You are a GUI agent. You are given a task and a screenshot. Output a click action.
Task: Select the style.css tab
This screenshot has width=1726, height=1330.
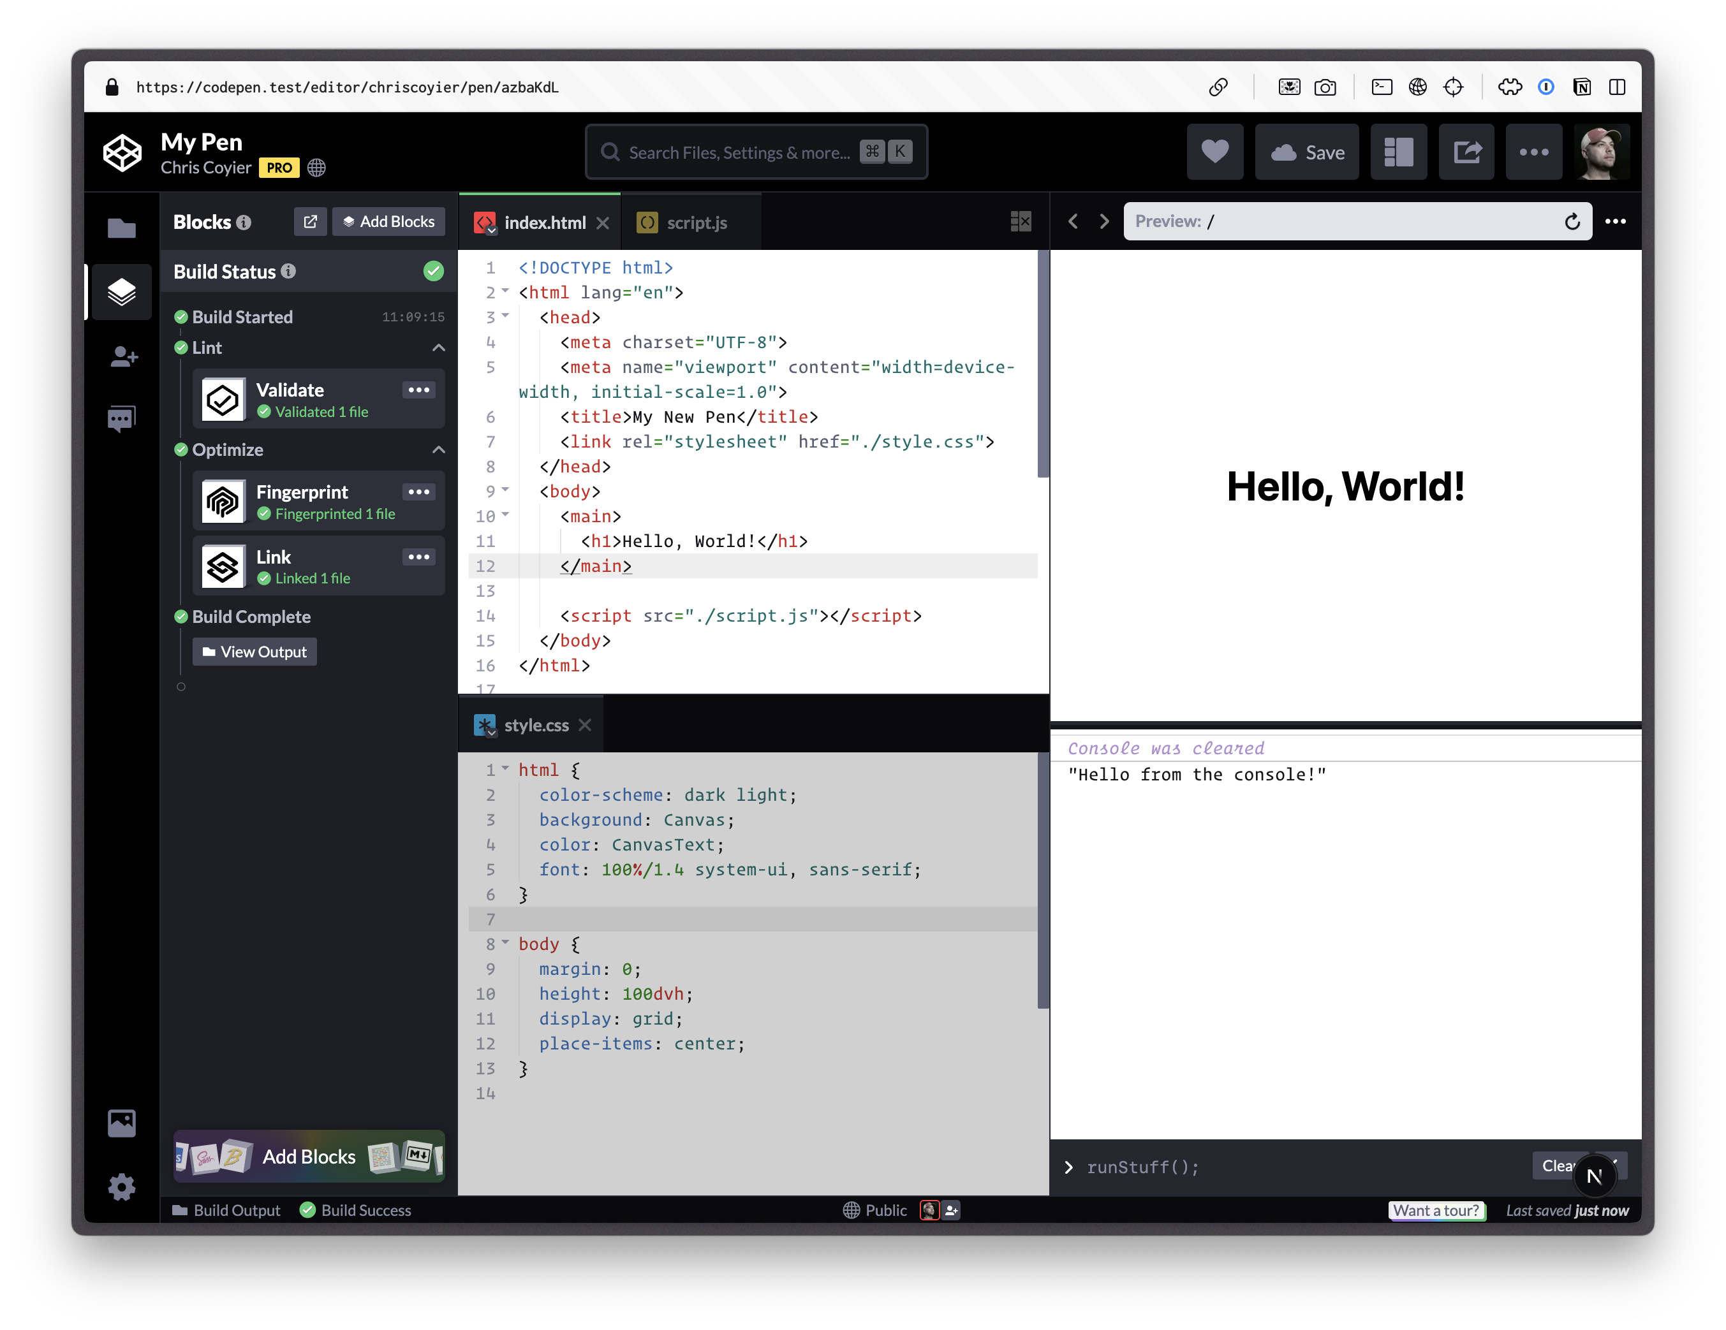pyautogui.click(x=535, y=725)
